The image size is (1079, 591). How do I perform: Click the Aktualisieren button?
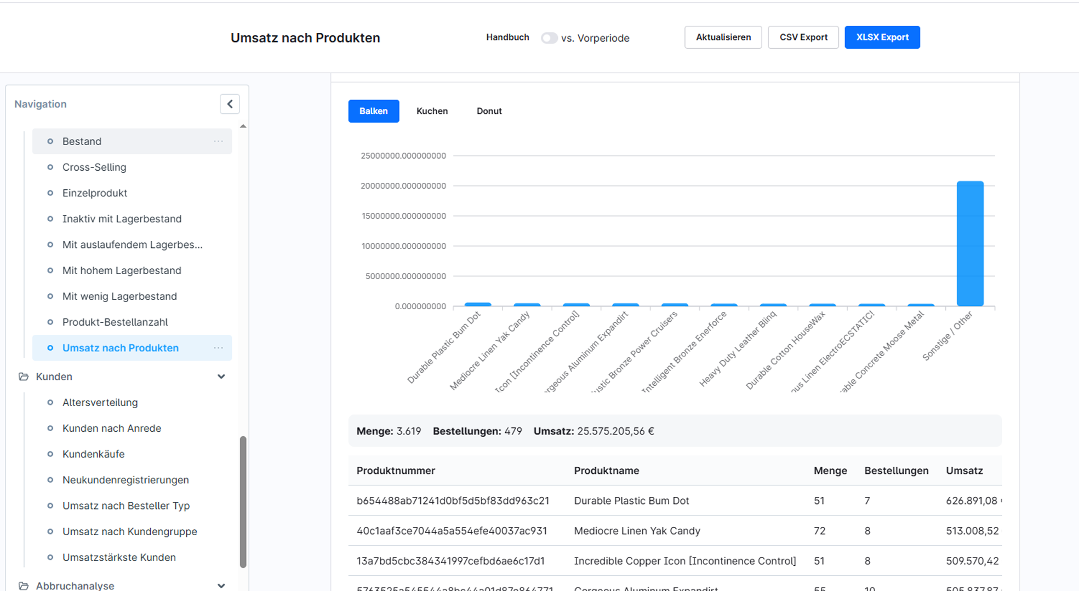pyautogui.click(x=723, y=37)
